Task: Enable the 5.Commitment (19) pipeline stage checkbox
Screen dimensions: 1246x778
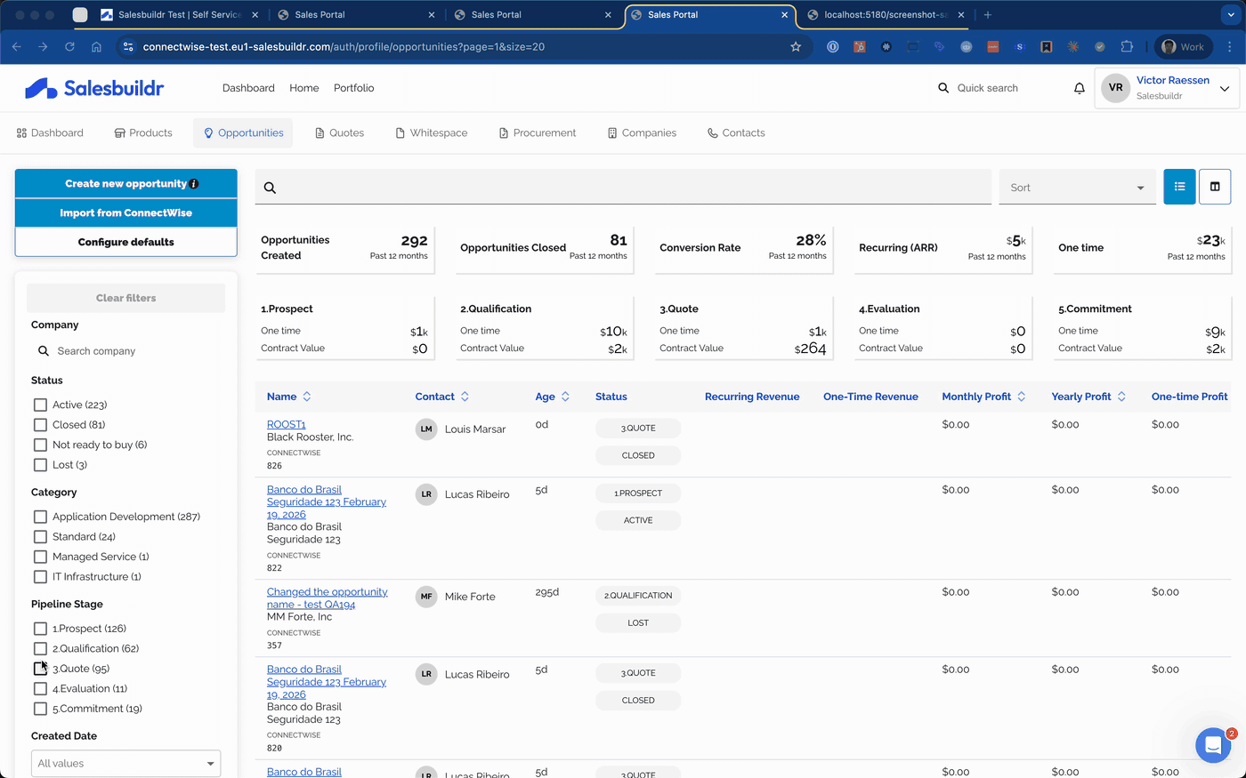Action: pyautogui.click(x=40, y=709)
